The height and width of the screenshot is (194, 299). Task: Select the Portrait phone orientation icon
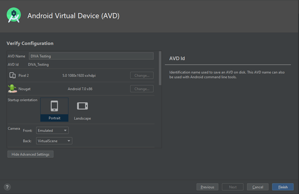pos(54,106)
